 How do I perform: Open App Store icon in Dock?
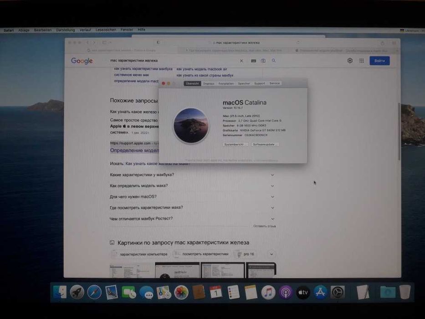(320, 293)
